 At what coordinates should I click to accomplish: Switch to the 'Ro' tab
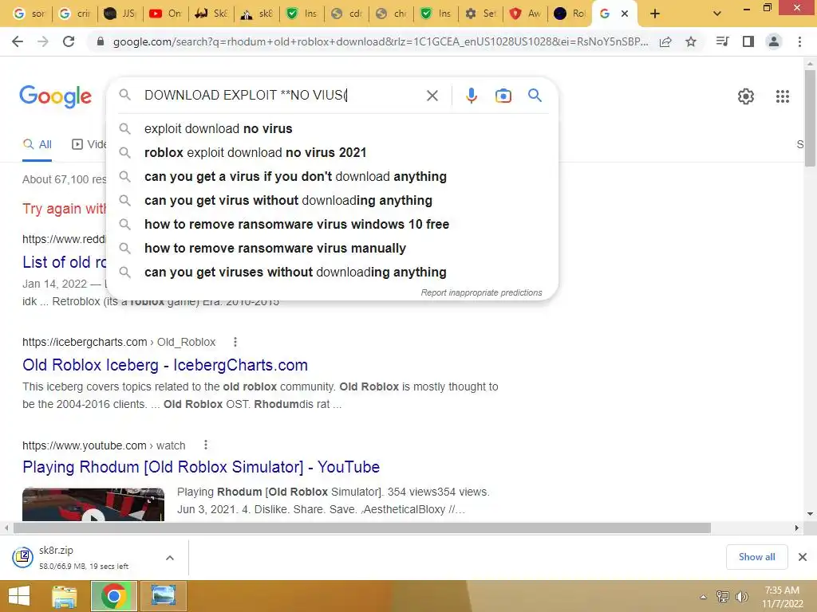[x=570, y=14]
